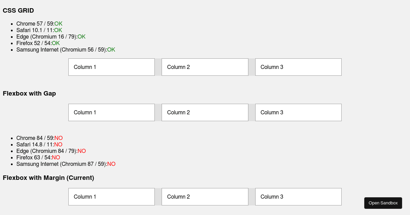Click the Firefox 52 / 54 OK item
The height and width of the screenshot is (215, 410).
pyautogui.click(x=38, y=43)
